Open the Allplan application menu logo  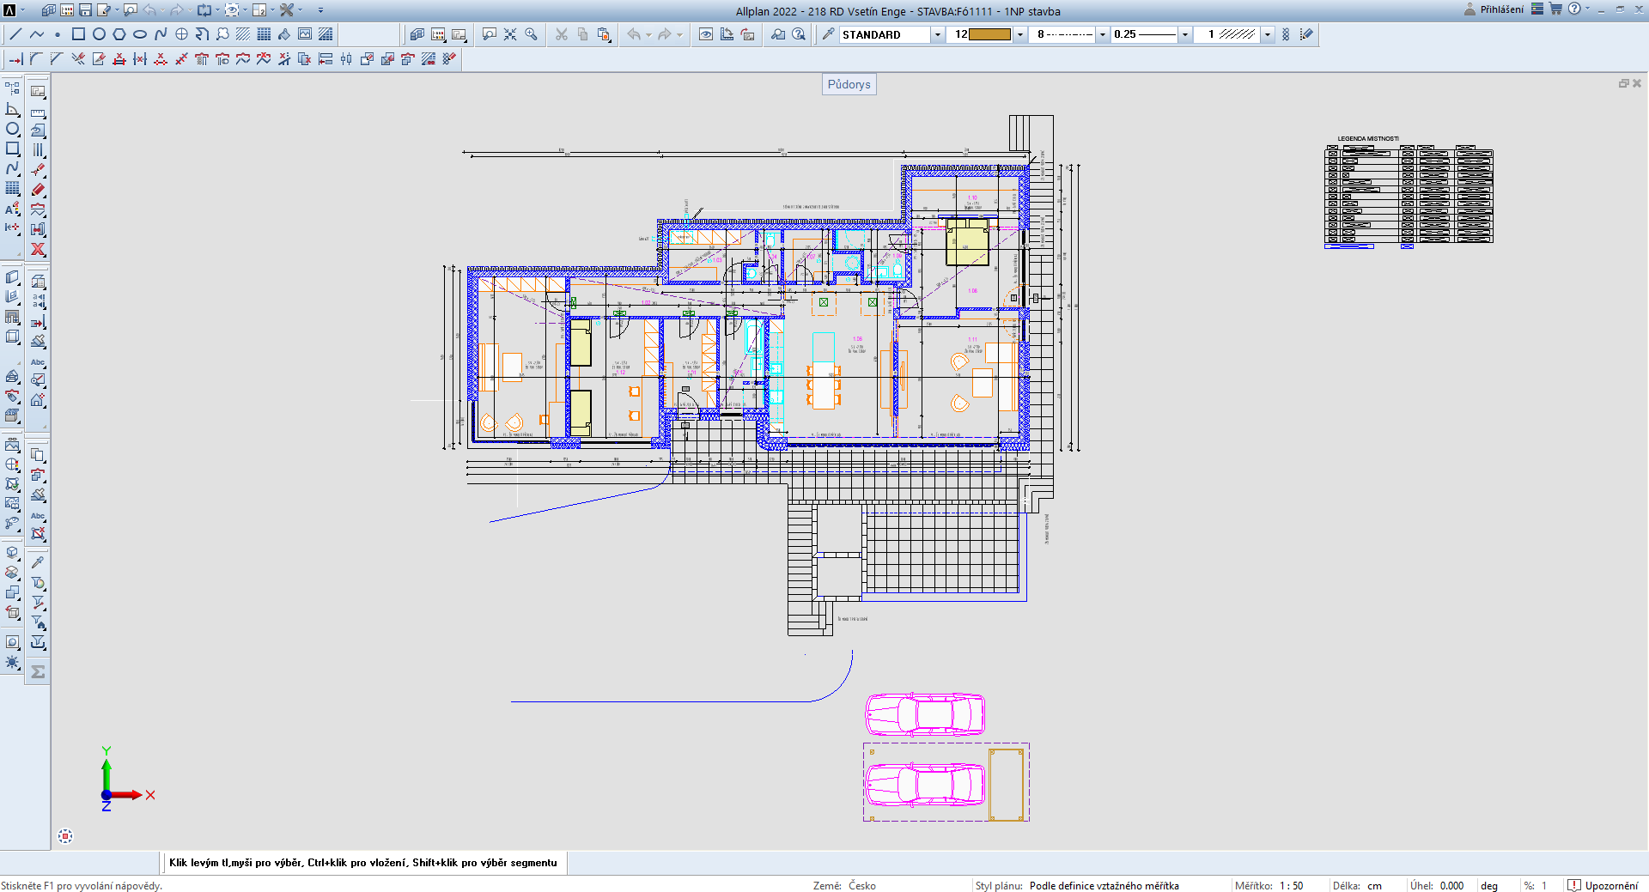point(9,10)
